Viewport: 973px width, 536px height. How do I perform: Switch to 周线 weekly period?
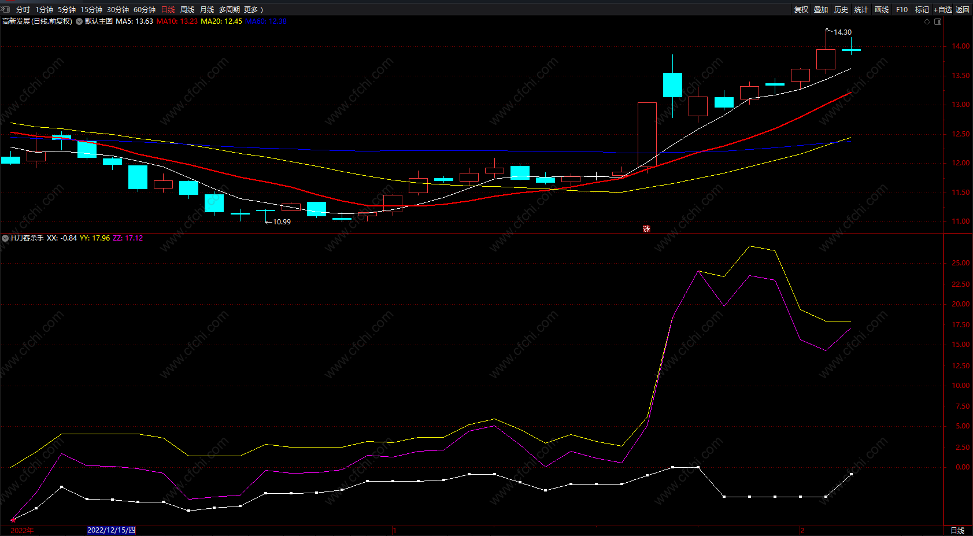coord(187,10)
